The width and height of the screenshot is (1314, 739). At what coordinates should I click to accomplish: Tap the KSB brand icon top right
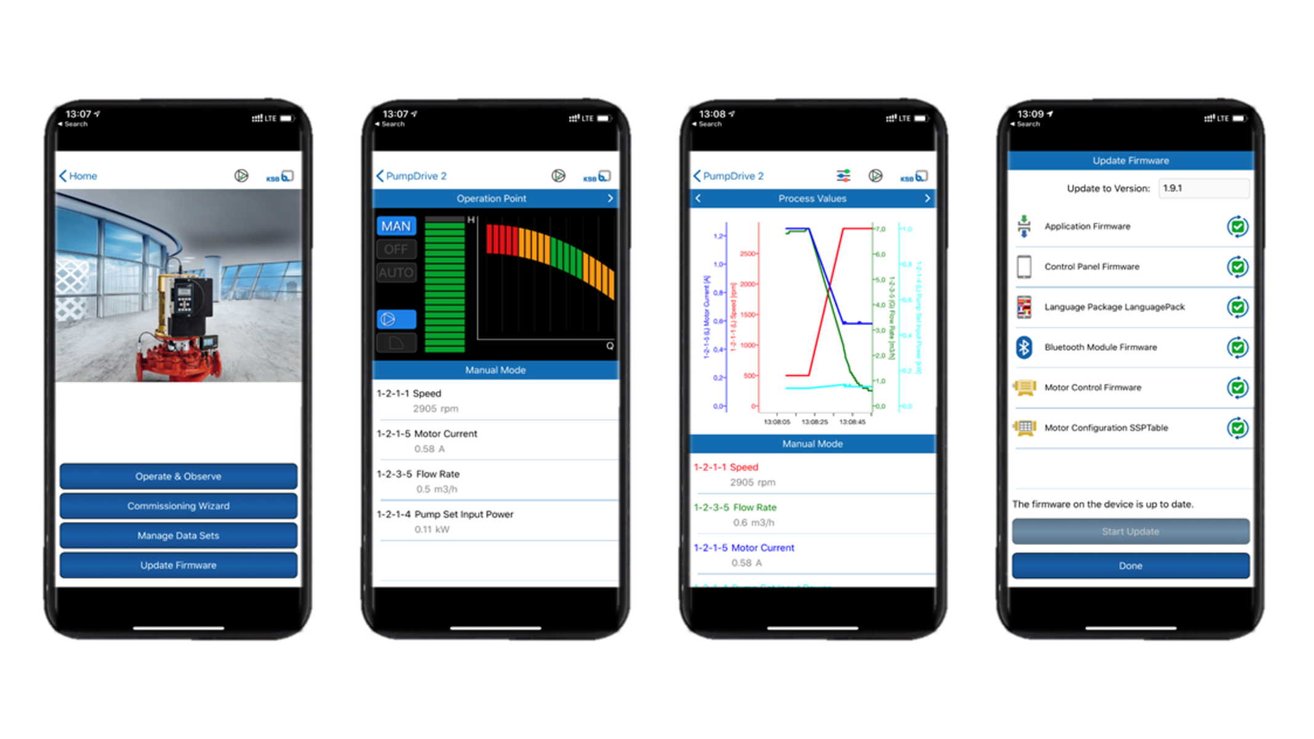(x=281, y=177)
